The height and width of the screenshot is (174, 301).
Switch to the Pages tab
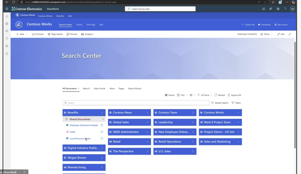[121, 88]
